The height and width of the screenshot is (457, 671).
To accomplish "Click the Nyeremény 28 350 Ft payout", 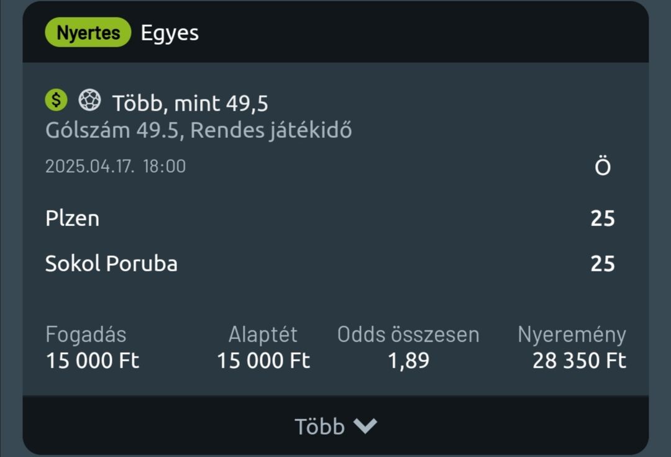I will 579,360.
